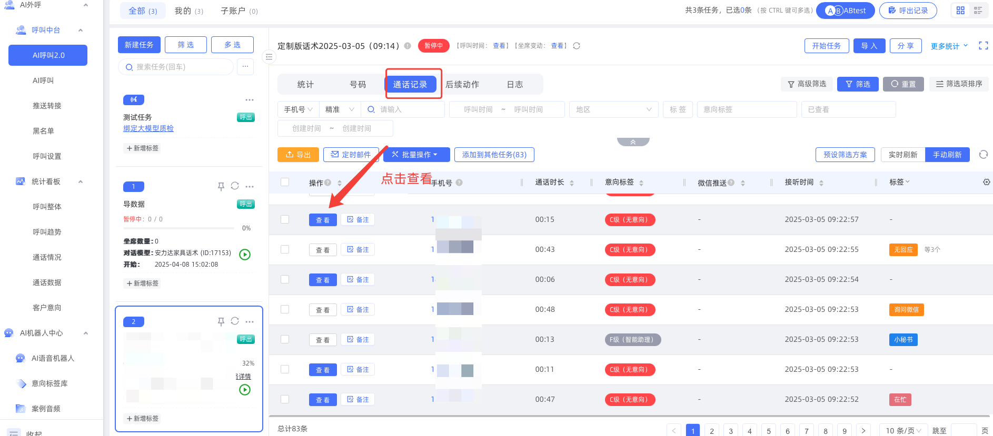
Task: Open table column settings gear
Action: [987, 182]
